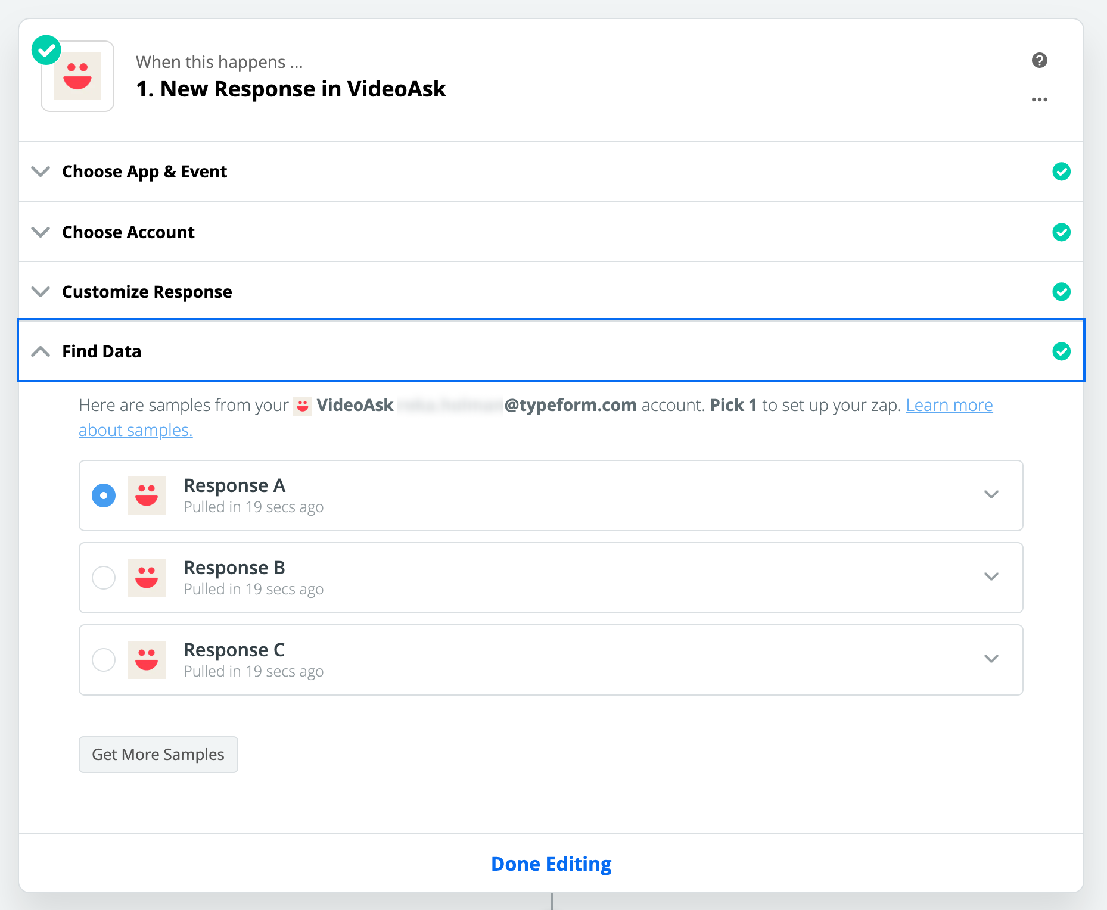1107x910 pixels.
Task: Click VideoAsk icon next to Response B
Action: click(x=147, y=578)
